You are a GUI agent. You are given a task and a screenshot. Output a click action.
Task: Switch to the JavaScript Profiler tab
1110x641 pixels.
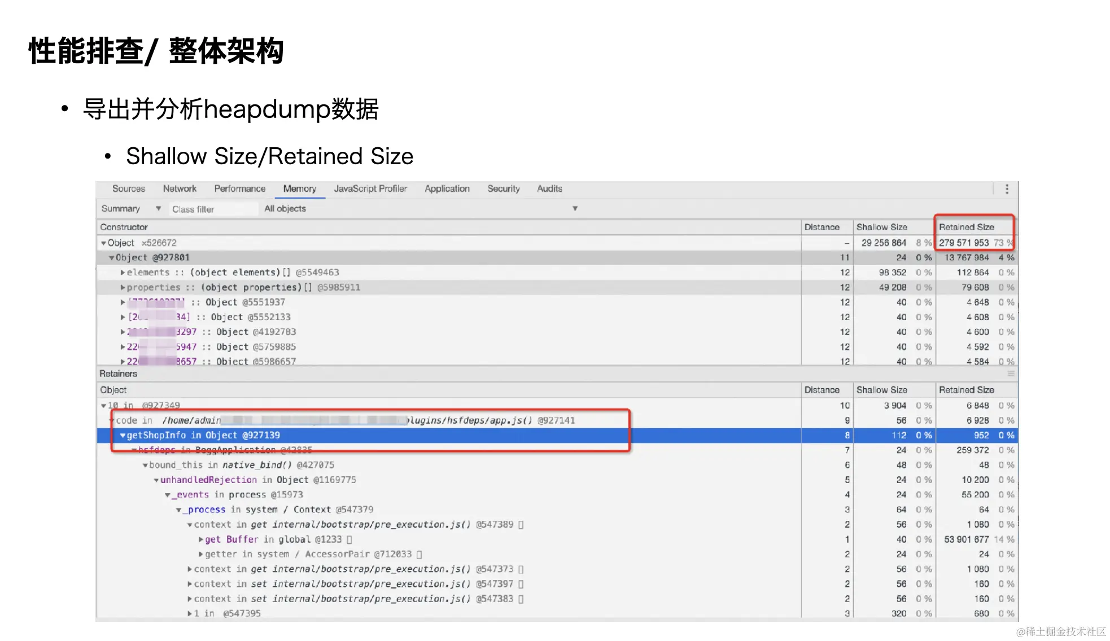[370, 189]
